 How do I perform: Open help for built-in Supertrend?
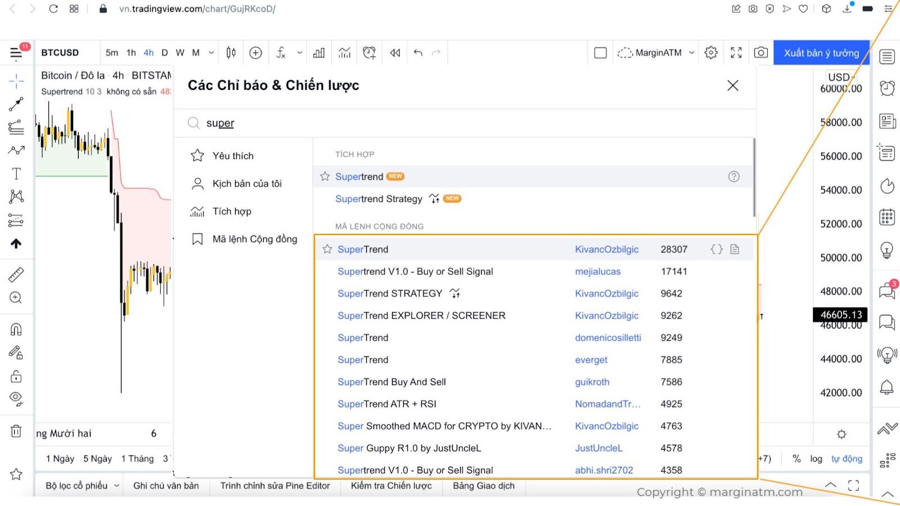coord(733,177)
